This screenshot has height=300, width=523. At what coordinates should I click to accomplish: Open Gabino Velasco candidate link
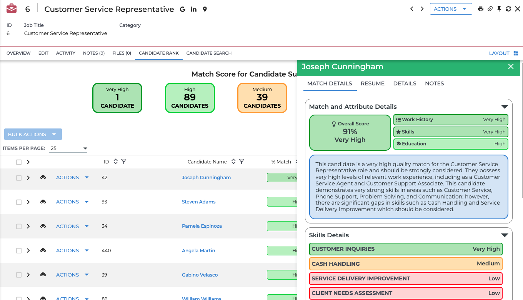click(200, 275)
